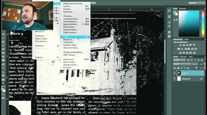Image resolution: width=207 pixels, height=115 pixels.
Task: Click the canvas vertical scrollbar
Action: click(x=165, y=52)
